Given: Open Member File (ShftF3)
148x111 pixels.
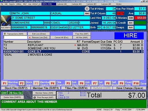Looking at the screenshot, I should click(46, 88).
